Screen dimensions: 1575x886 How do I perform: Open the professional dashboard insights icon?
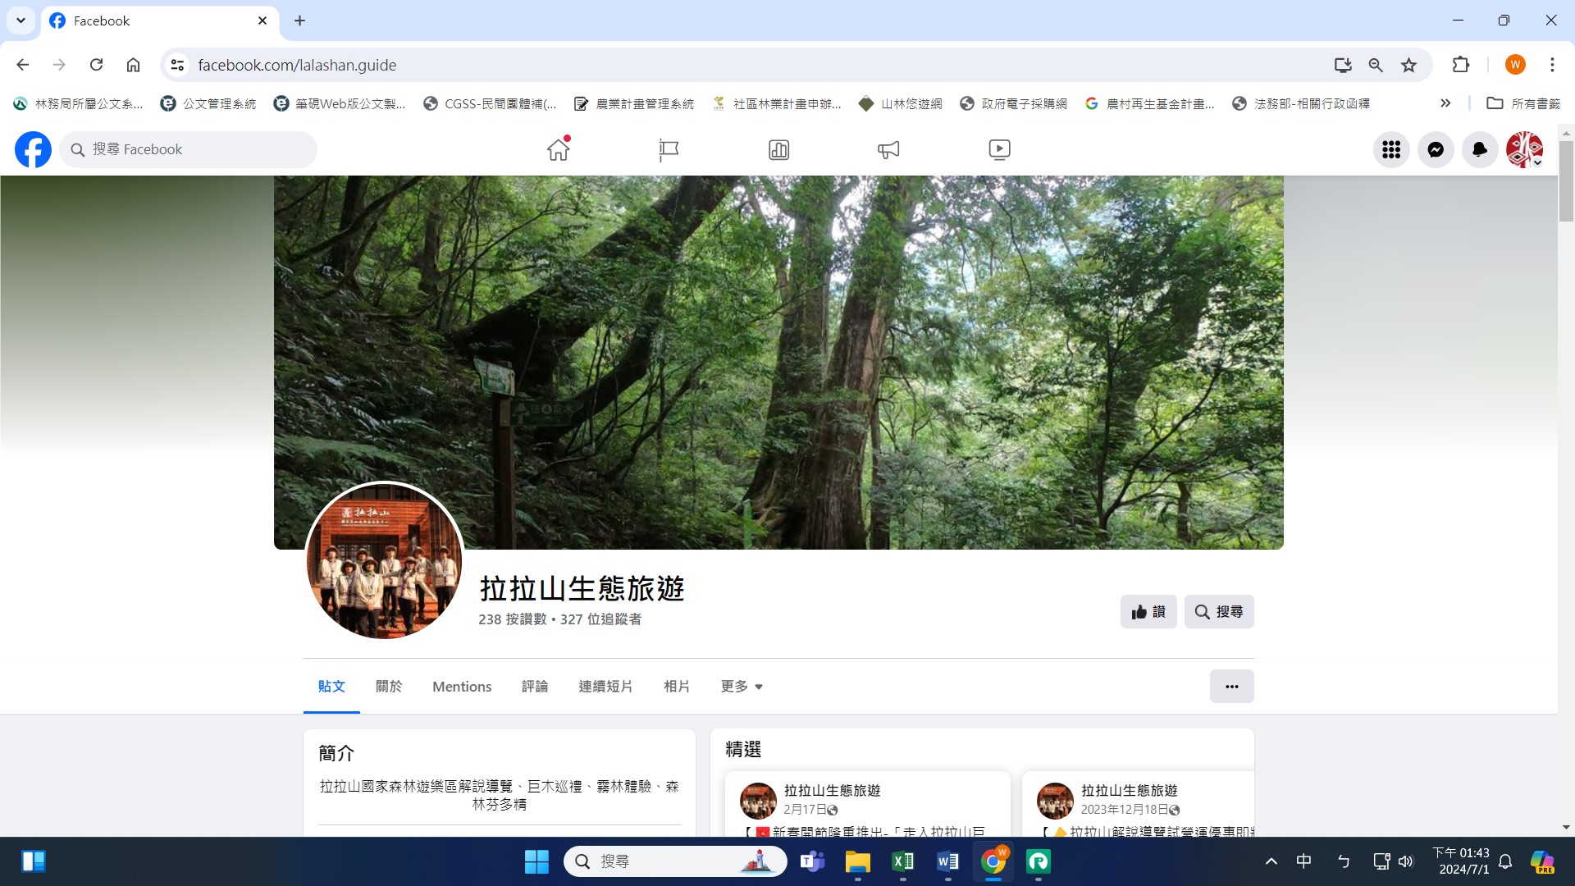pos(778,149)
